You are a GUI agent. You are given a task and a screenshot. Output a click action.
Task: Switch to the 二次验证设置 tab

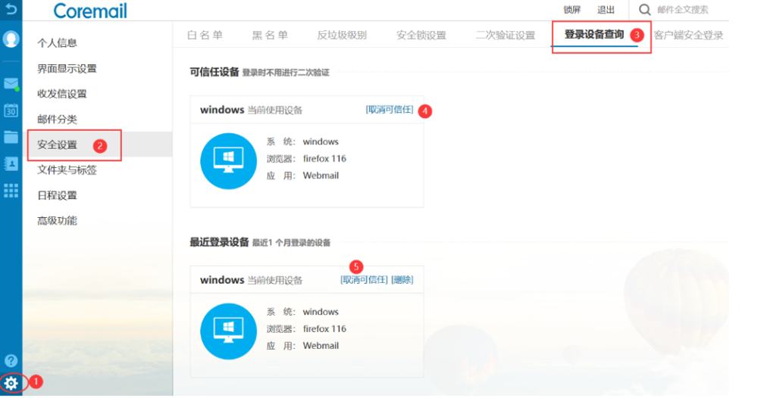pos(505,36)
